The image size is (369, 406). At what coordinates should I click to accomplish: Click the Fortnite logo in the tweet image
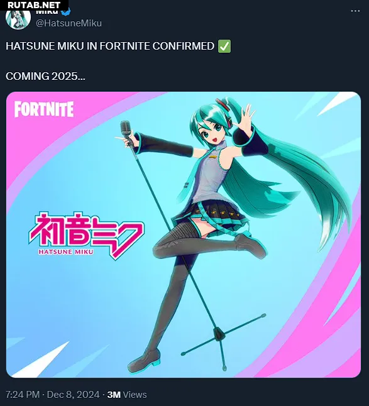(x=44, y=109)
